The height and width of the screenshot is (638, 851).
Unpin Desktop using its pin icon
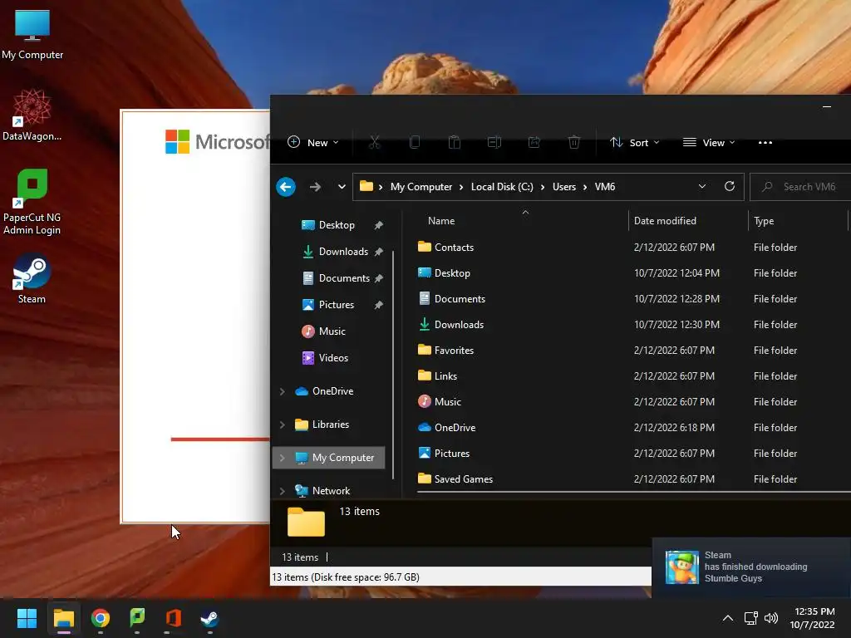click(379, 225)
